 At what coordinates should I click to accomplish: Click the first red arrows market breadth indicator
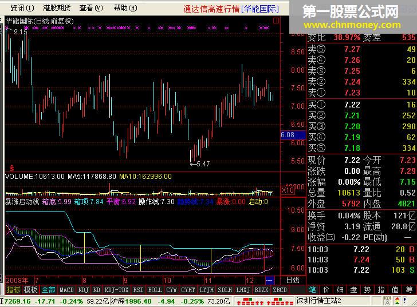coord(250,301)
